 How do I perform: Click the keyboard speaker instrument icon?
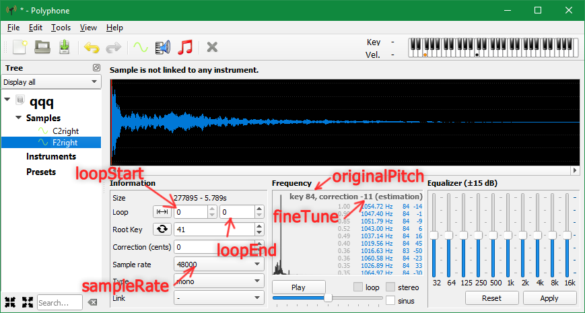[162, 47]
